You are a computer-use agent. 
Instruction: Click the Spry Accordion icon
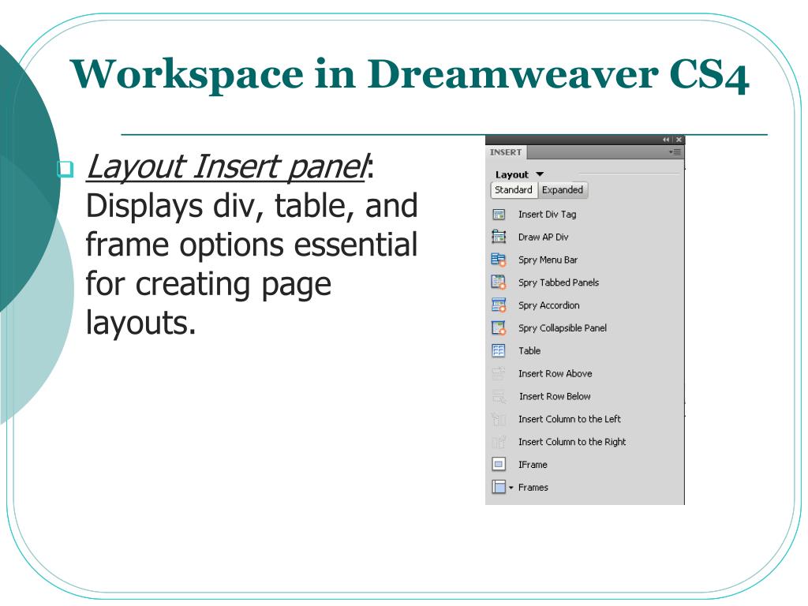pyautogui.click(x=499, y=305)
